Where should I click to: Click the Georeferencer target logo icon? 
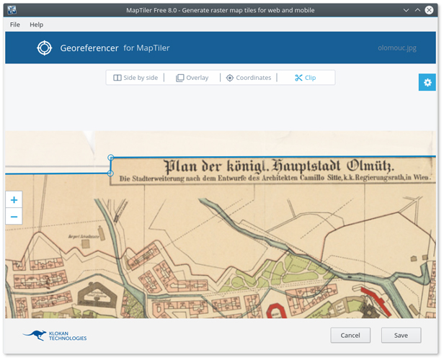click(45, 48)
